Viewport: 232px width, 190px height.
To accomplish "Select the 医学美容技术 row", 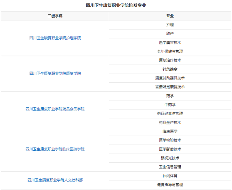I will click(x=170, y=43).
